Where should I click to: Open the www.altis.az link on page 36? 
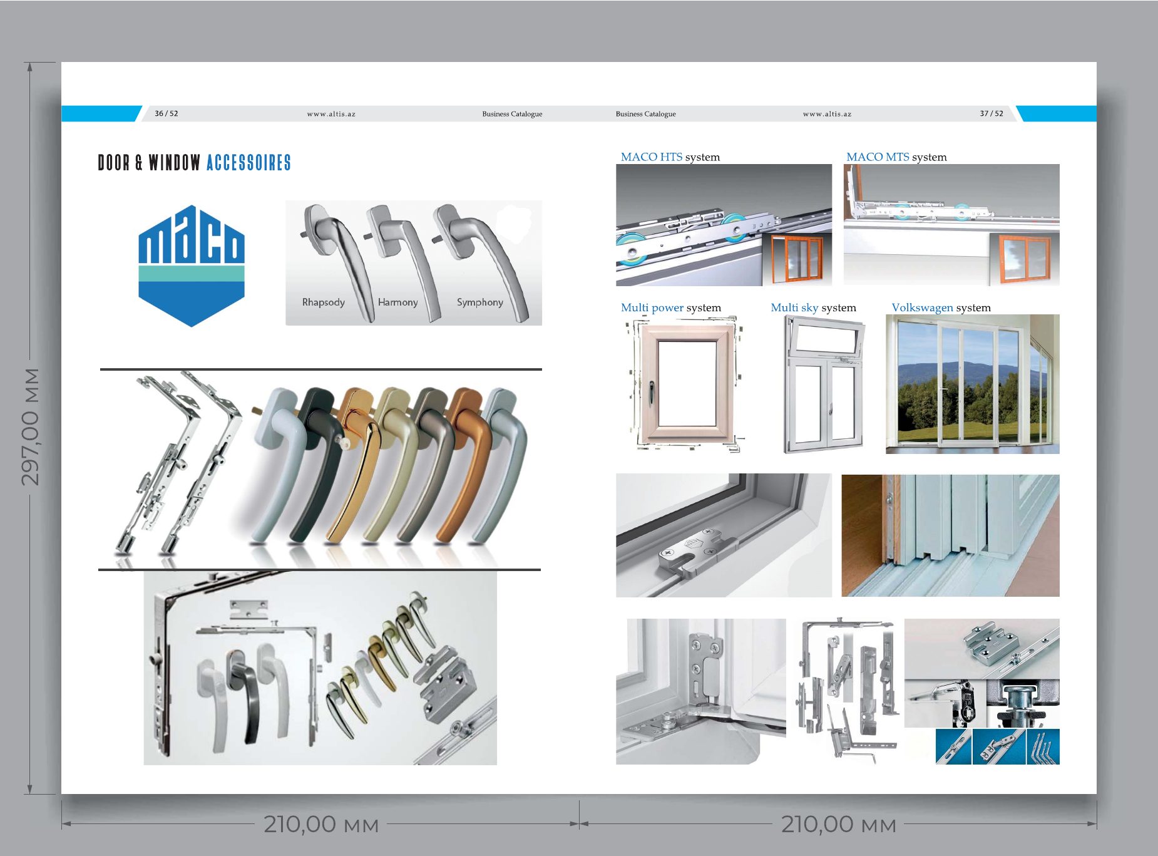(x=331, y=114)
